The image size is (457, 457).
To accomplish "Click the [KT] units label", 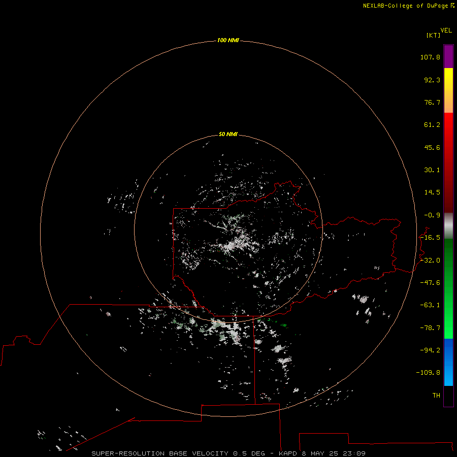I will pos(433,35).
